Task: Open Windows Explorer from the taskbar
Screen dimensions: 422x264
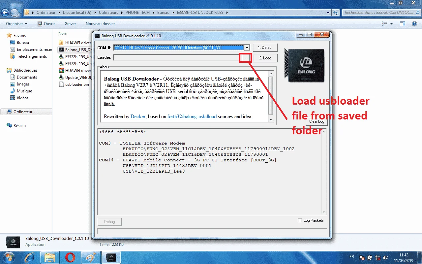Action: [50, 257]
